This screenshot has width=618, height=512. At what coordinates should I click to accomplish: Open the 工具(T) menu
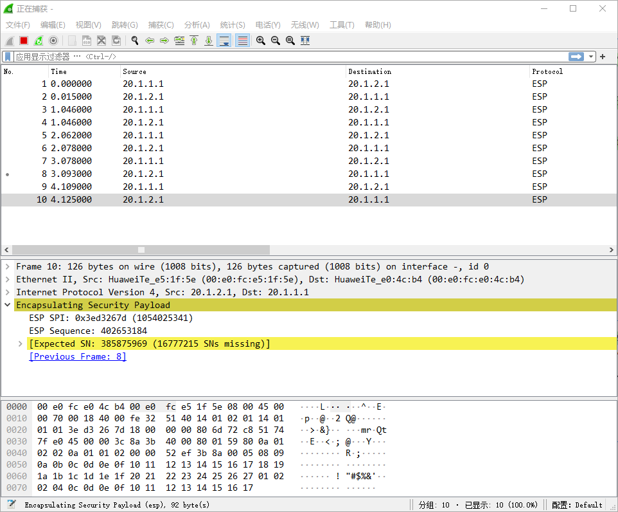(342, 25)
